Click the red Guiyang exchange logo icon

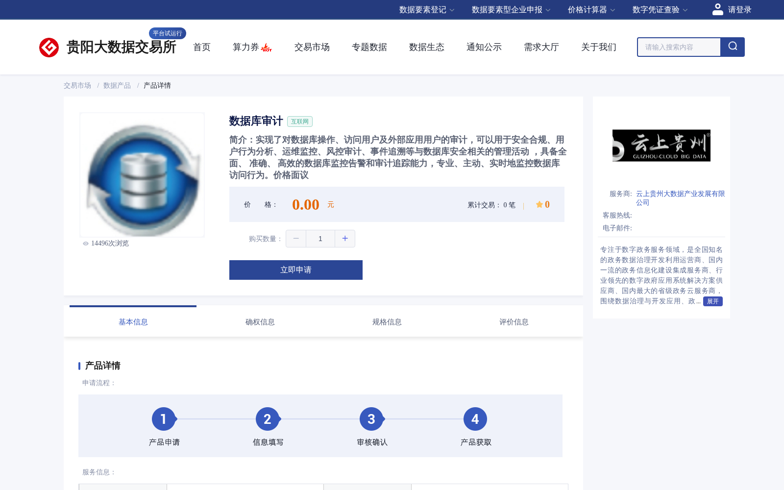point(49,48)
